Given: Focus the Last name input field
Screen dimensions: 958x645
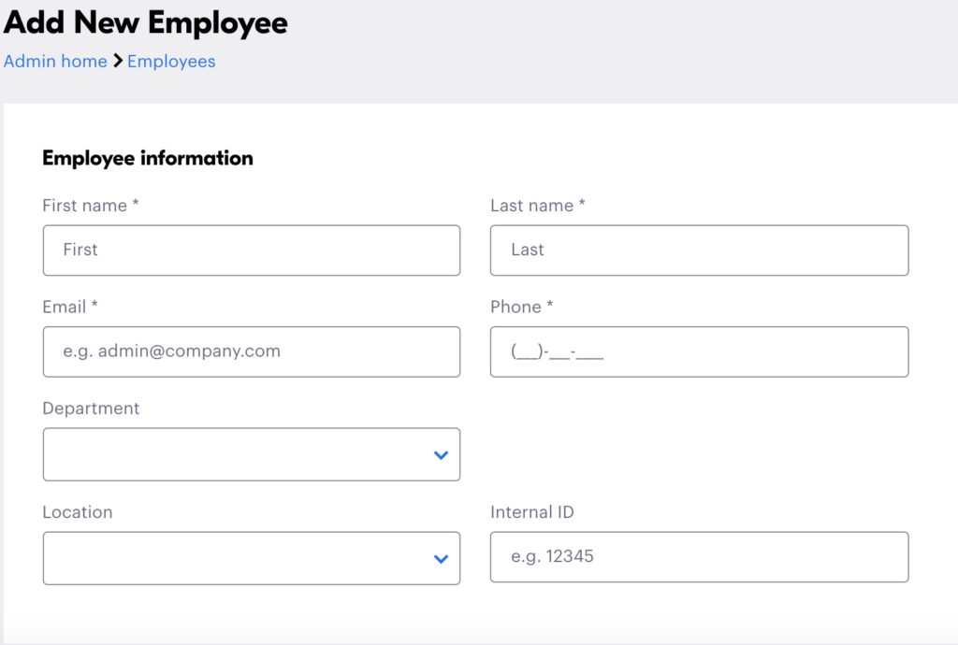Looking at the screenshot, I should pos(699,251).
